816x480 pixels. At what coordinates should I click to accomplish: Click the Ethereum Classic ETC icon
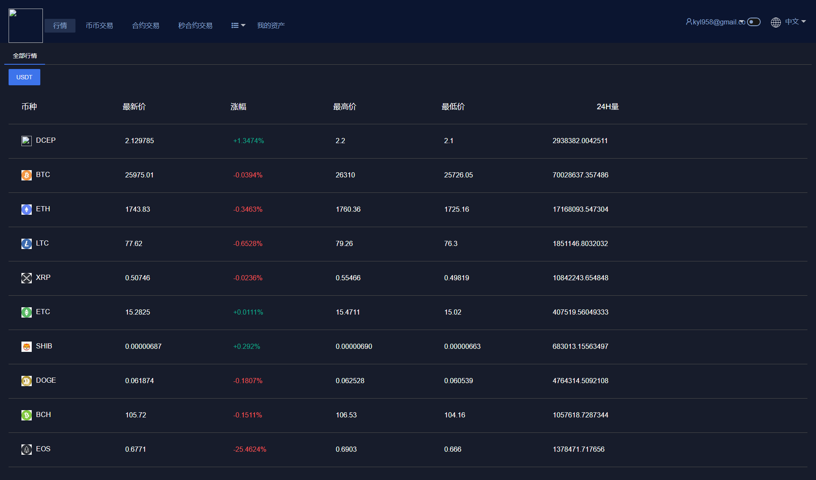click(x=27, y=312)
